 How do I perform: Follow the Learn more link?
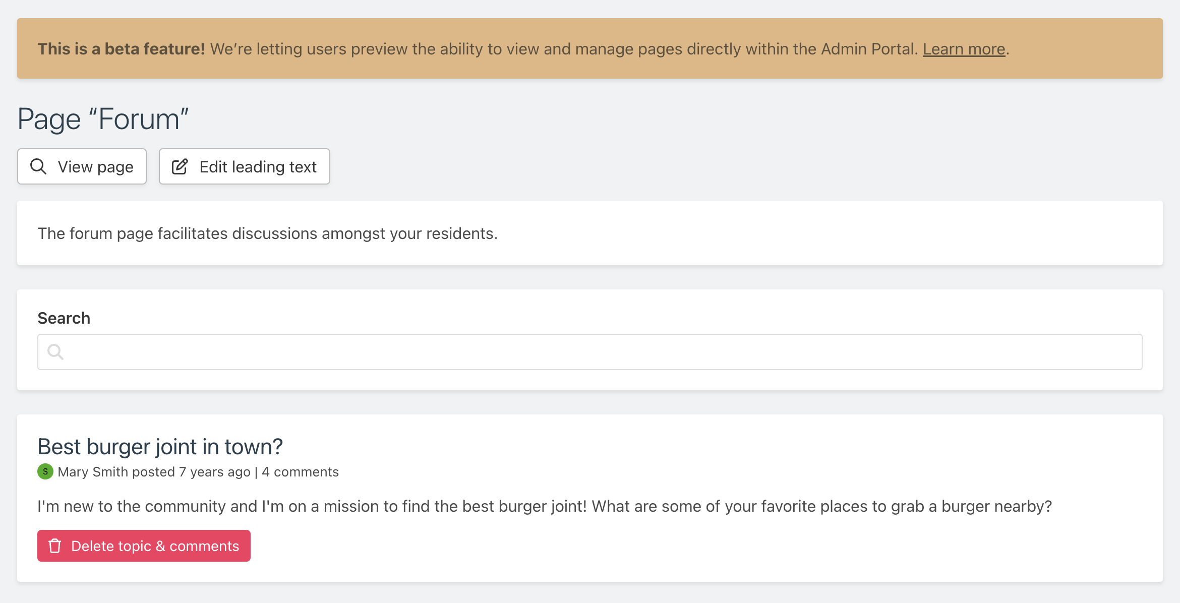pyautogui.click(x=964, y=49)
